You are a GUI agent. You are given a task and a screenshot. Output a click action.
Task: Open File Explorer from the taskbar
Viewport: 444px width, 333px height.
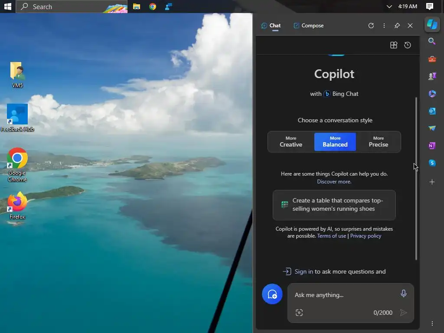click(x=137, y=6)
